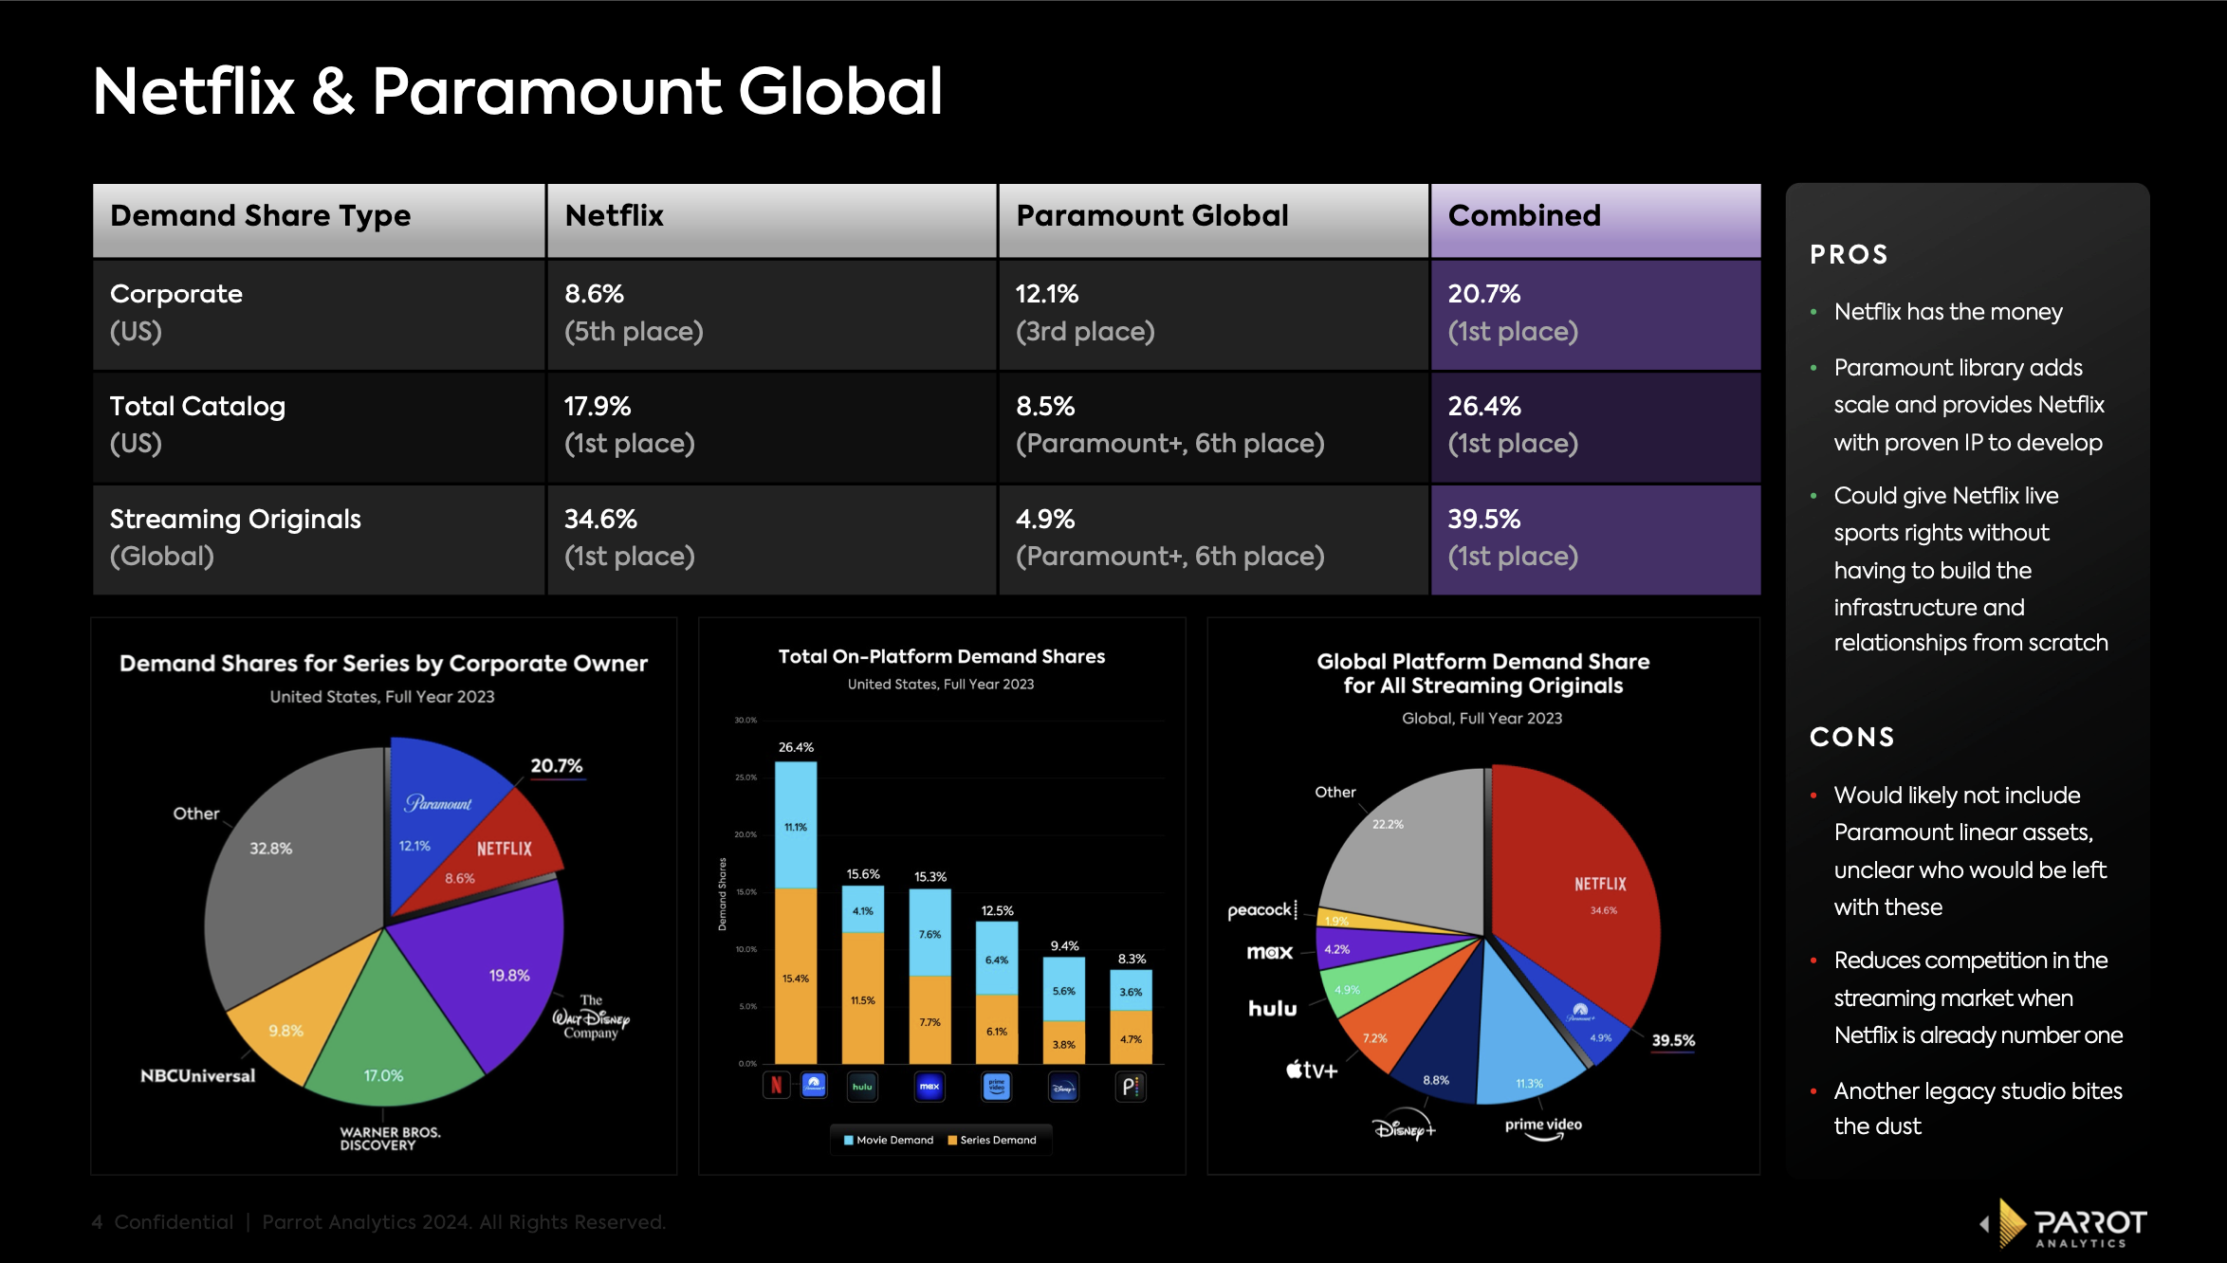Click the Max icon under the bar chart
Viewport: 2227px width, 1263px height.
929,1087
